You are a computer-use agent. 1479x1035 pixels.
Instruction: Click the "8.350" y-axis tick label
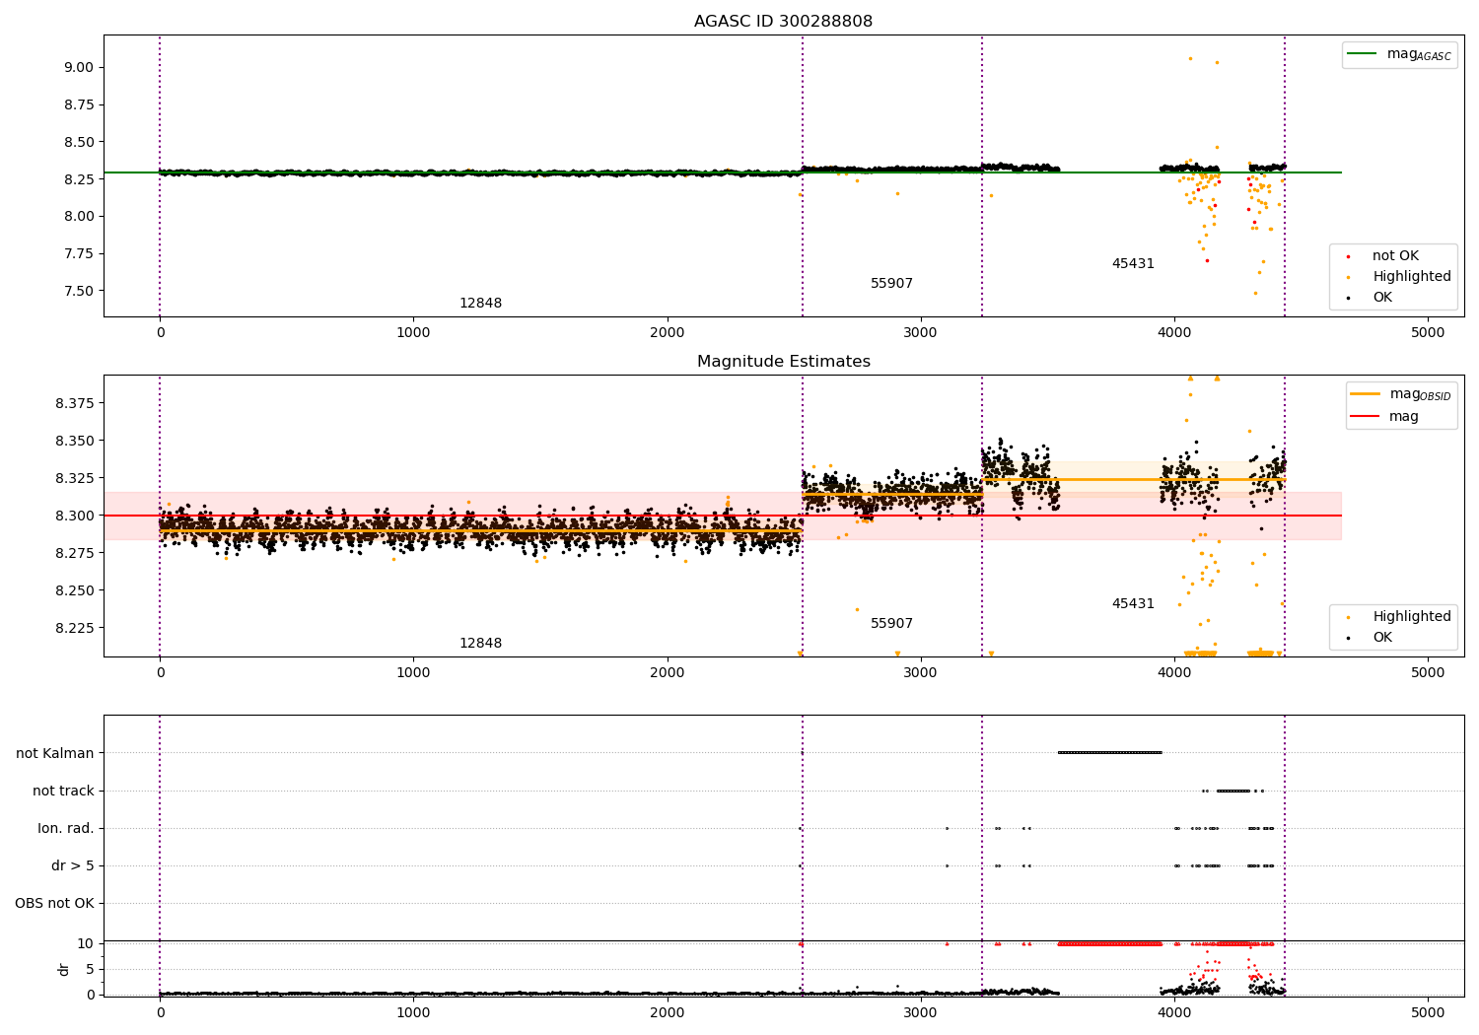coord(76,441)
